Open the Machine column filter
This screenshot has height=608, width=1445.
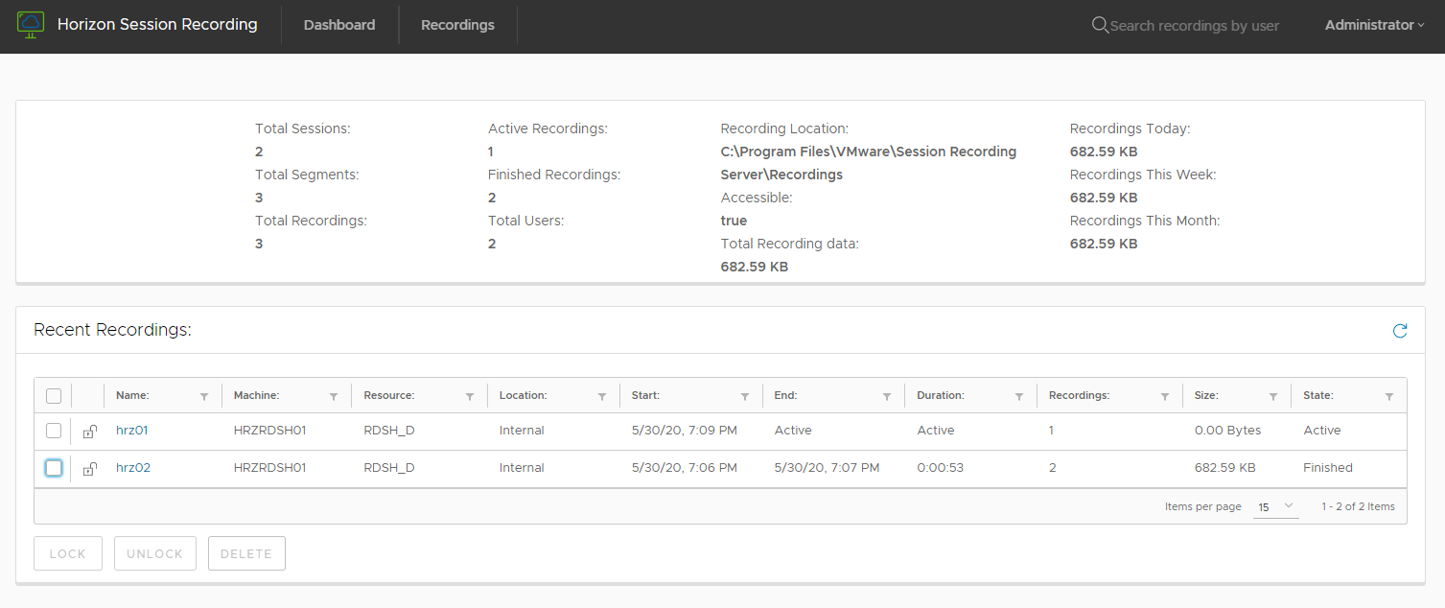[334, 396]
